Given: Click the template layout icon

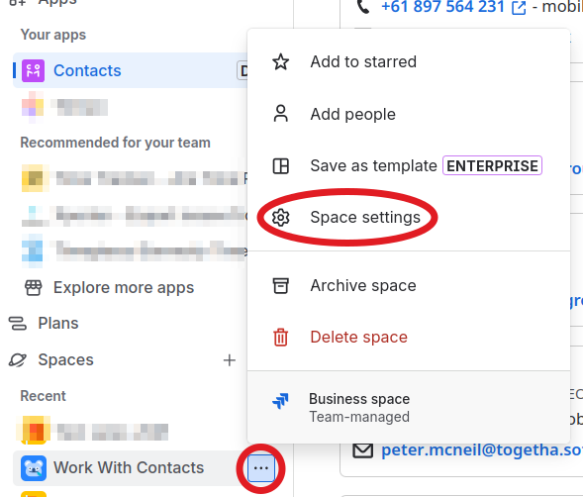Looking at the screenshot, I should point(281,166).
